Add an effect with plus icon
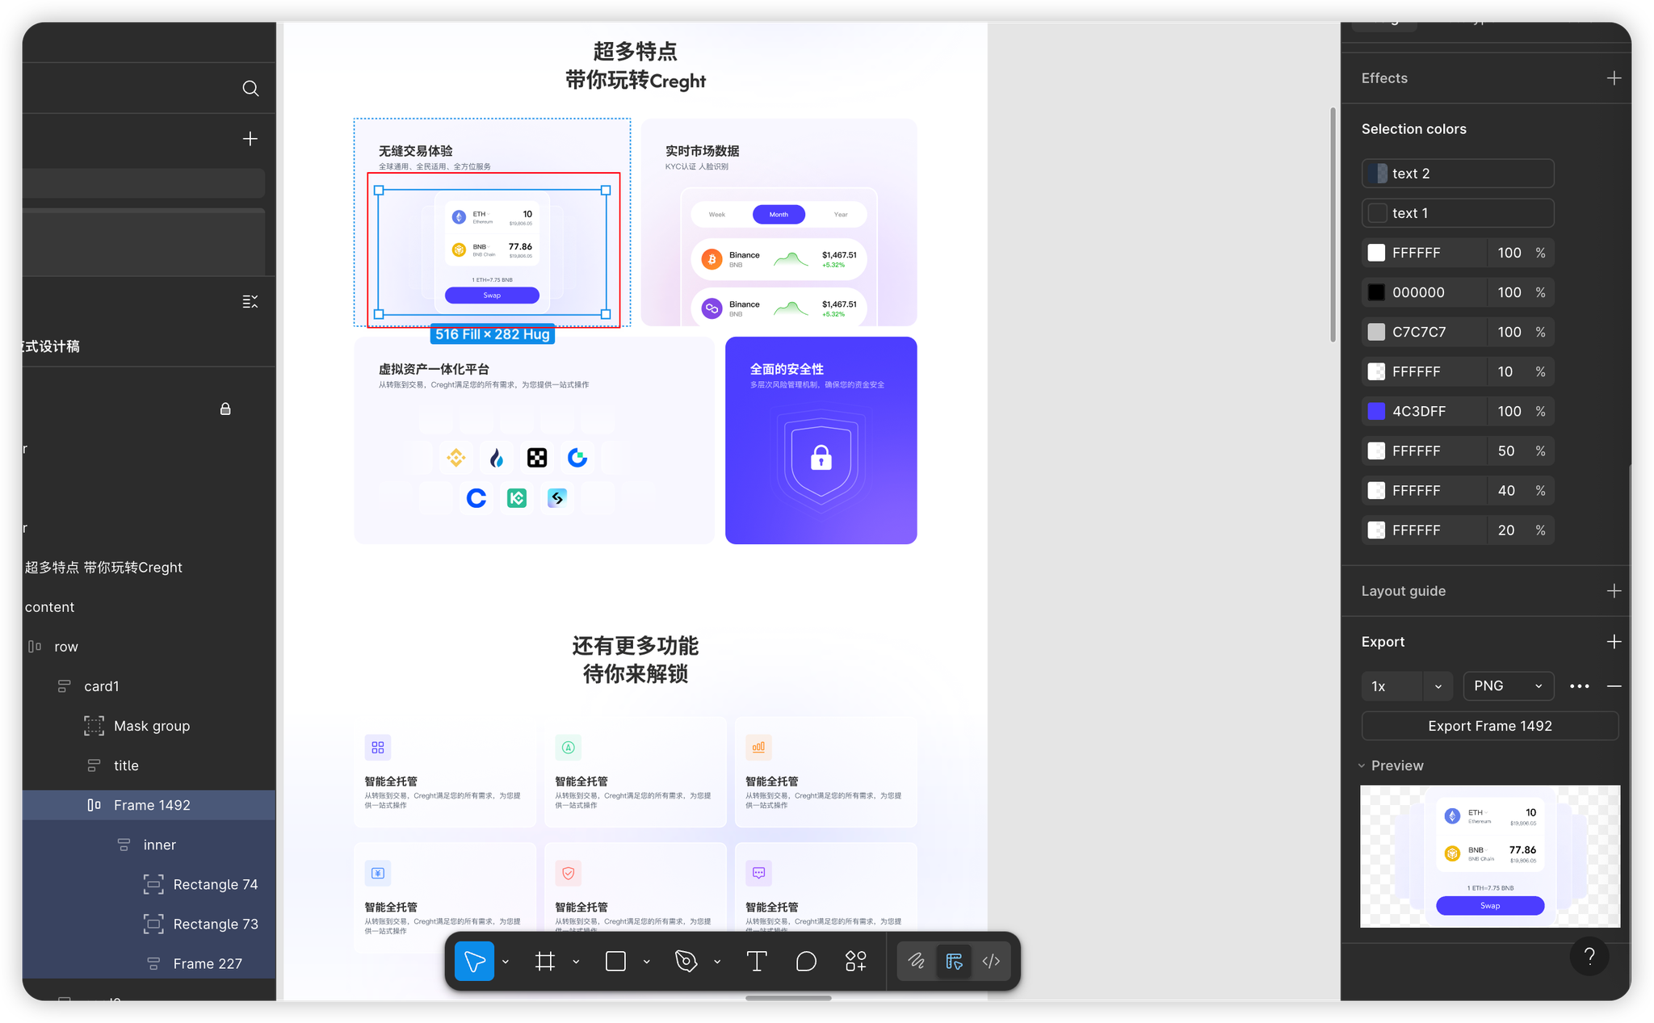 (x=1614, y=78)
